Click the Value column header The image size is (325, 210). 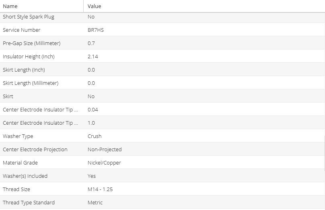click(95, 6)
